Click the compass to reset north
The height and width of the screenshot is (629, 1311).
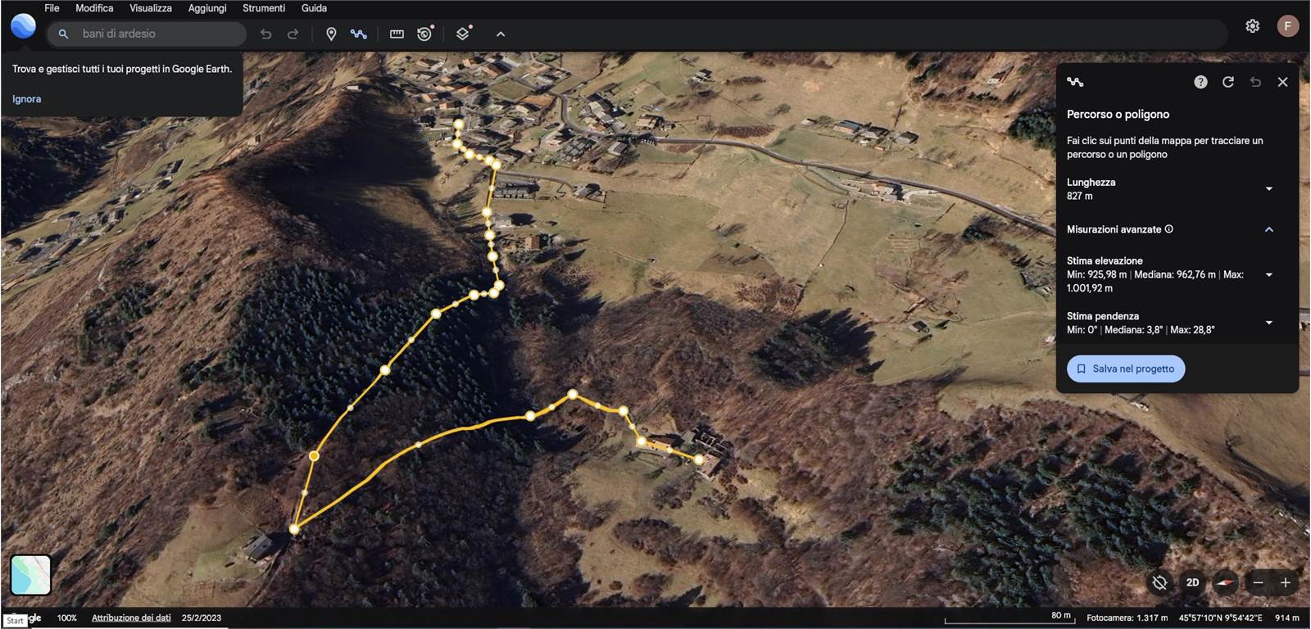[x=1225, y=582]
